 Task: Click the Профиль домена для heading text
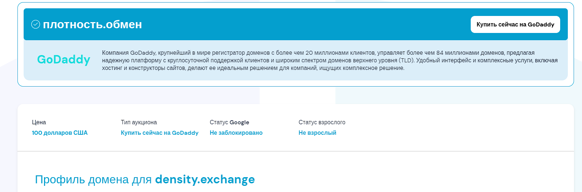[x=94, y=180]
